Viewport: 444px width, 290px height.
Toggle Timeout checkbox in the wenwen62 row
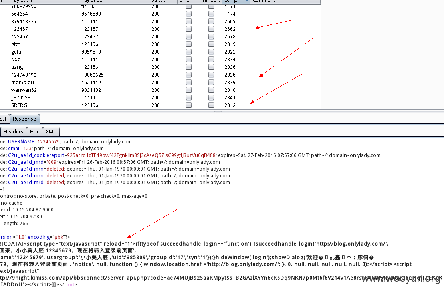coord(211,90)
